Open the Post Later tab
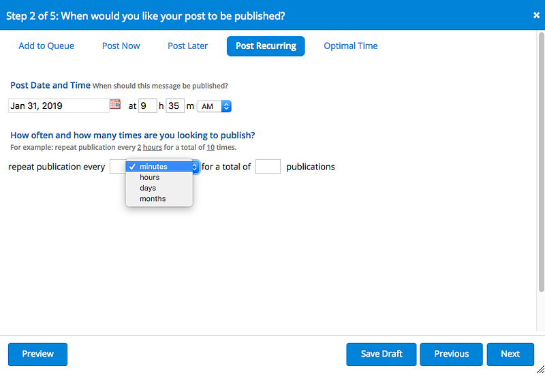The width and height of the screenshot is (545, 375). coord(188,46)
